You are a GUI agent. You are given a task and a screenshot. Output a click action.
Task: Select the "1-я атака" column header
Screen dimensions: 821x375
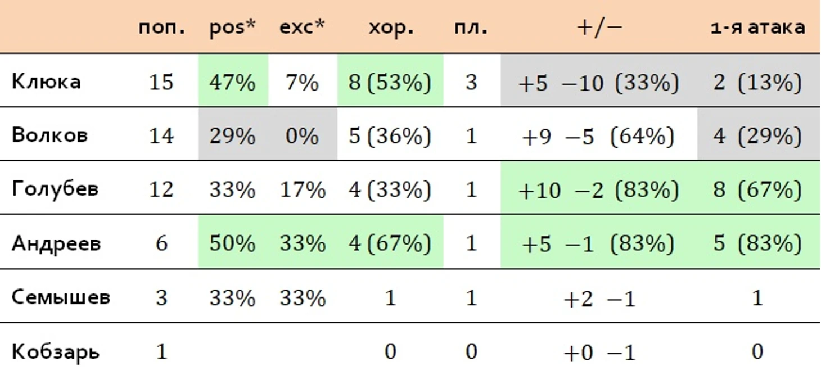pyautogui.click(x=757, y=28)
